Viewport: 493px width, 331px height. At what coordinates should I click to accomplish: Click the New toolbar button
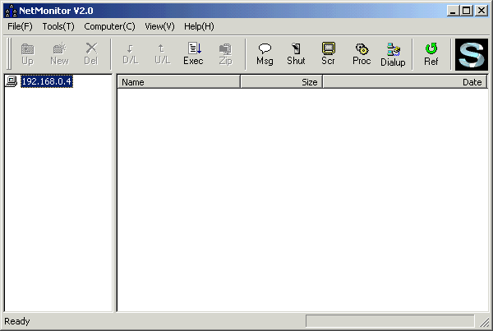pyautogui.click(x=59, y=54)
